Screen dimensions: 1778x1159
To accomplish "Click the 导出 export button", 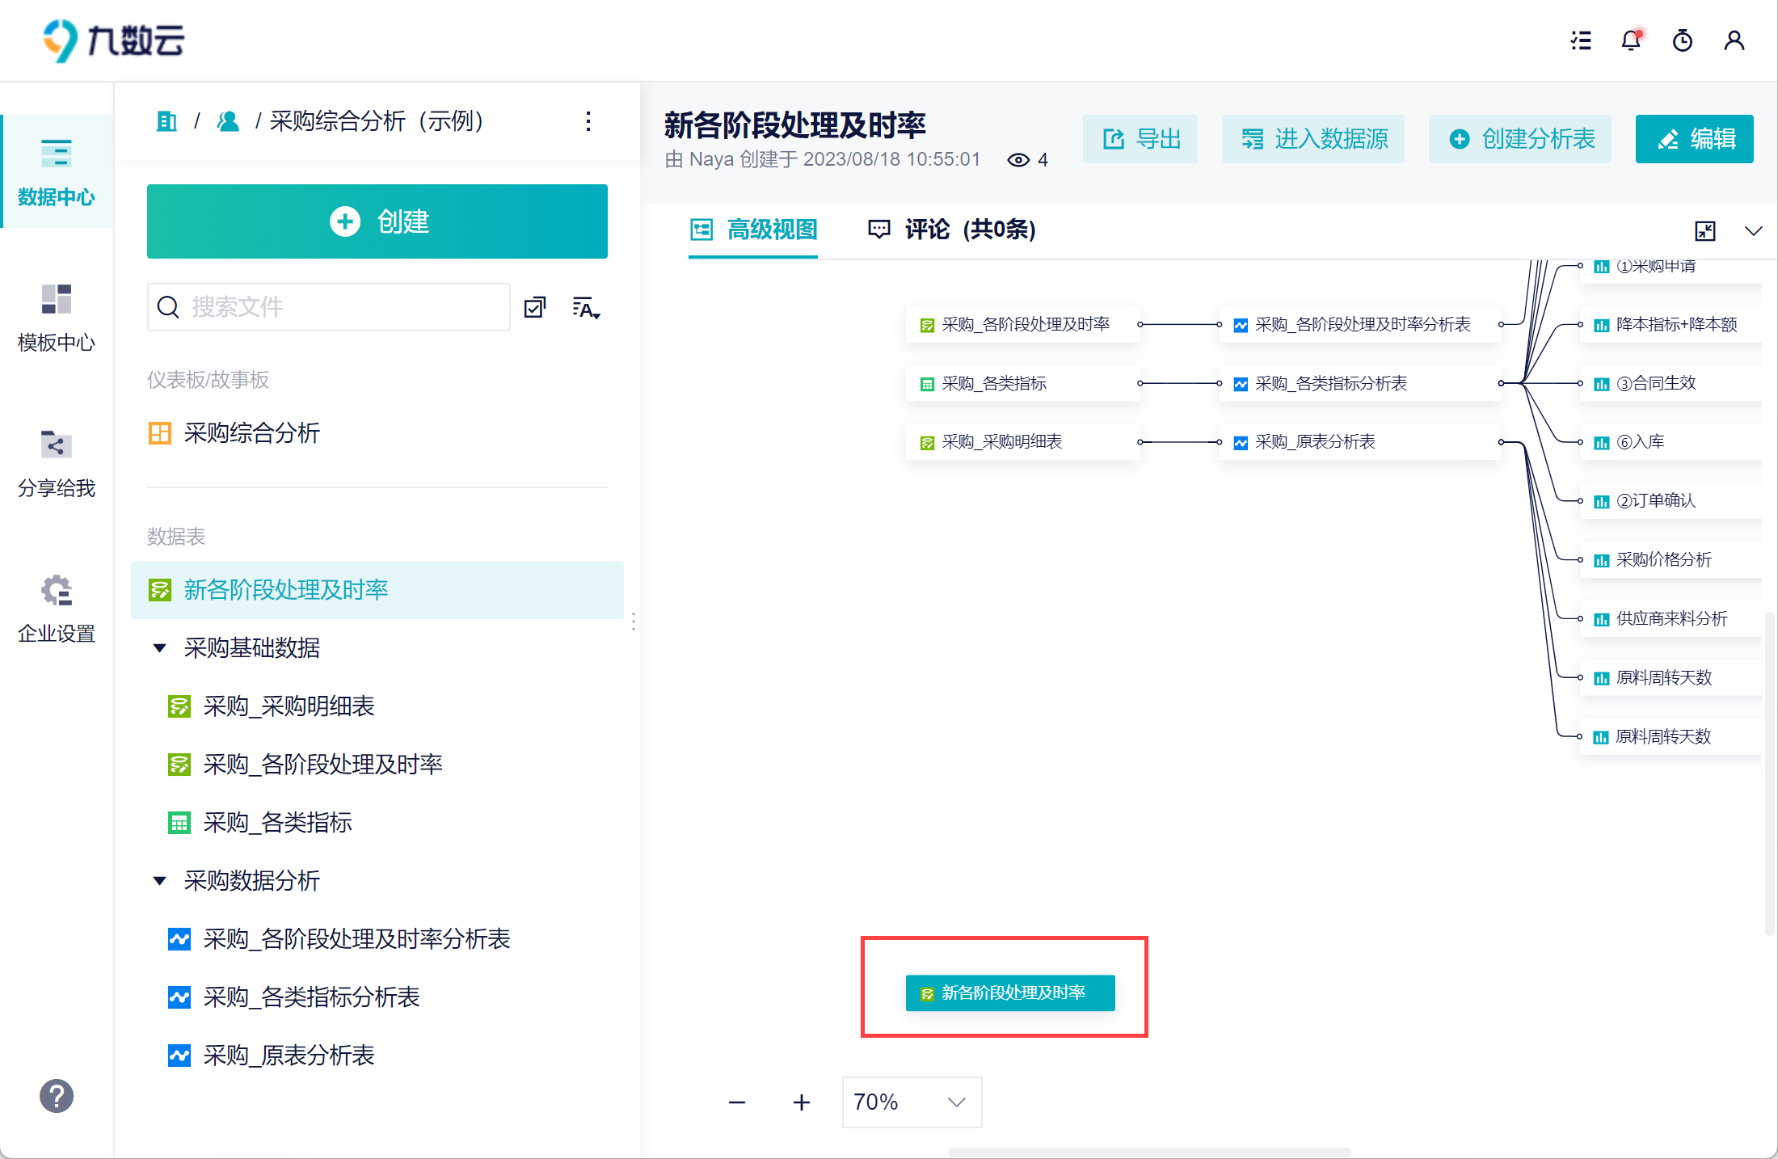I will [x=1140, y=139].
